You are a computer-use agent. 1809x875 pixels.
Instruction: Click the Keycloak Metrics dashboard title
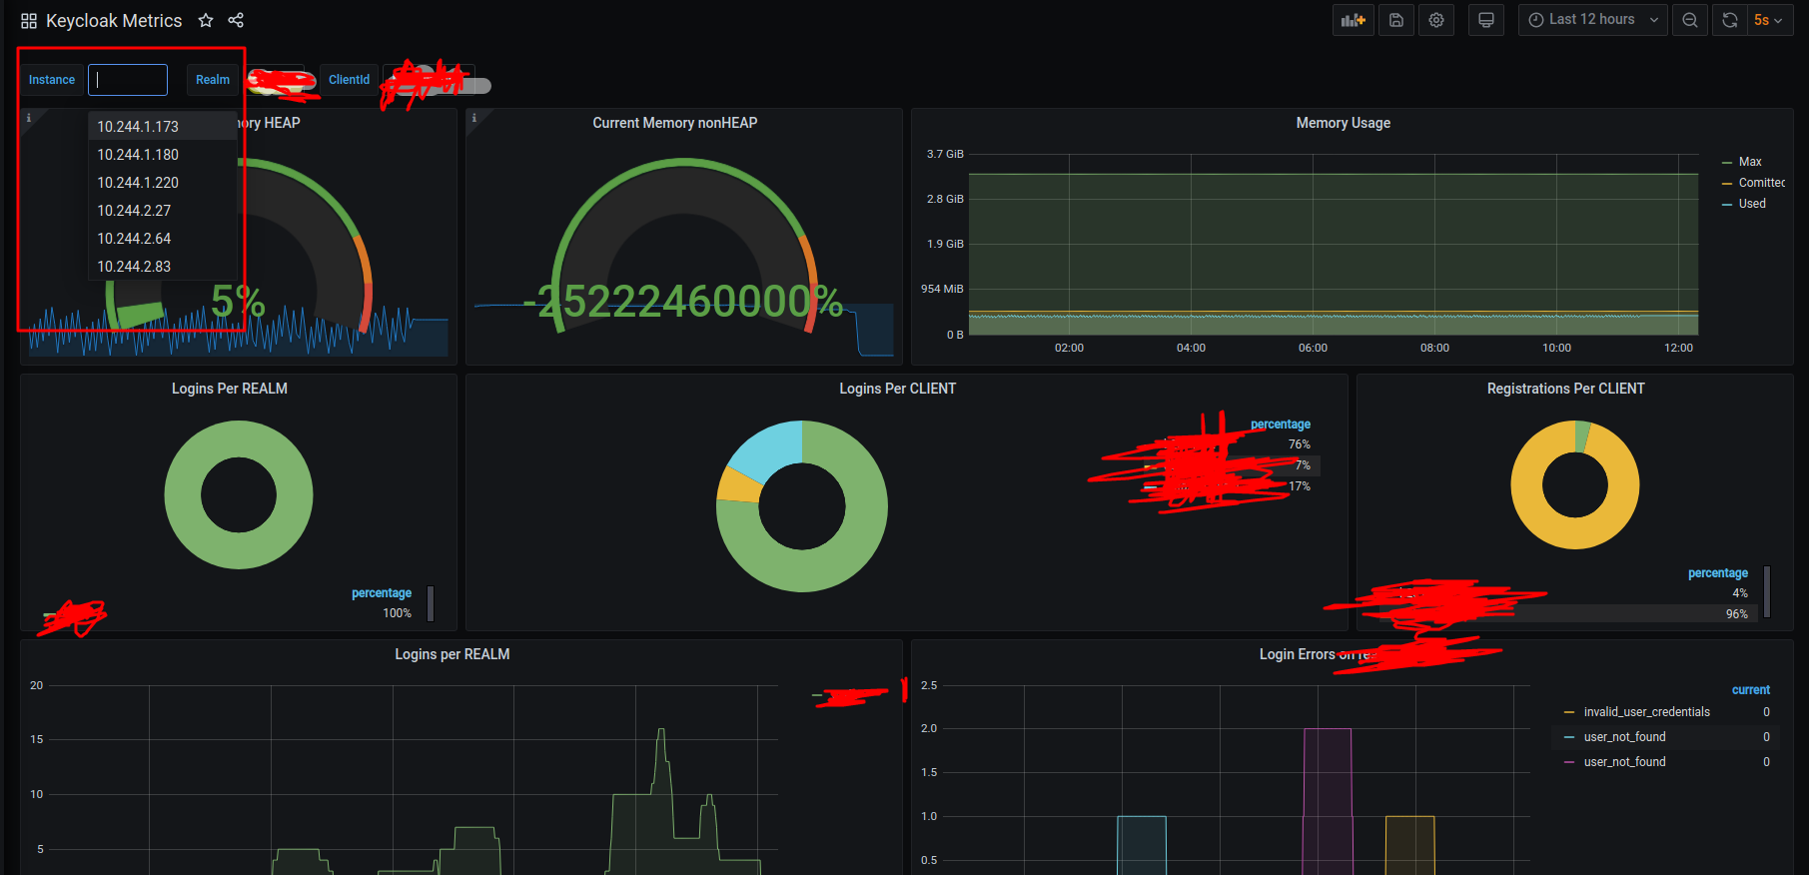[114, 21]
